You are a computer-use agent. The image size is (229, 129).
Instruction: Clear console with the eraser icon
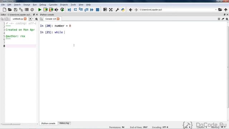[223, 19]
